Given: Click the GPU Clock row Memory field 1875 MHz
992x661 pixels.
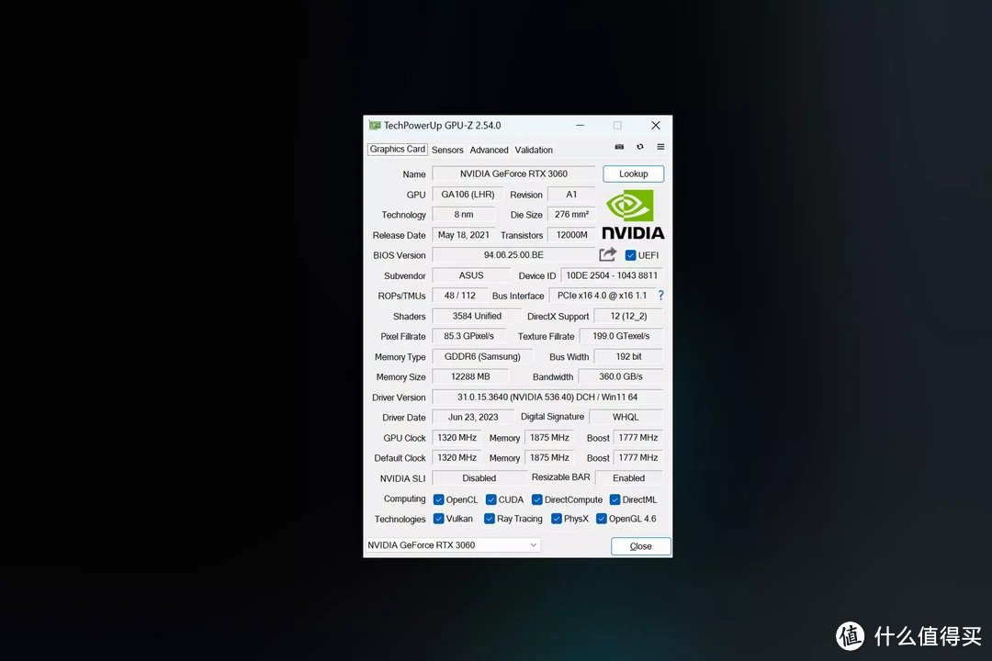Looking at the screenshot, I should pyautogui.click(x=549, y=437).
